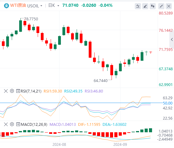The height and width of the screenshot is (148, 174).
Task: Click the 日K interval label
Action: click(x=52, y=6)
